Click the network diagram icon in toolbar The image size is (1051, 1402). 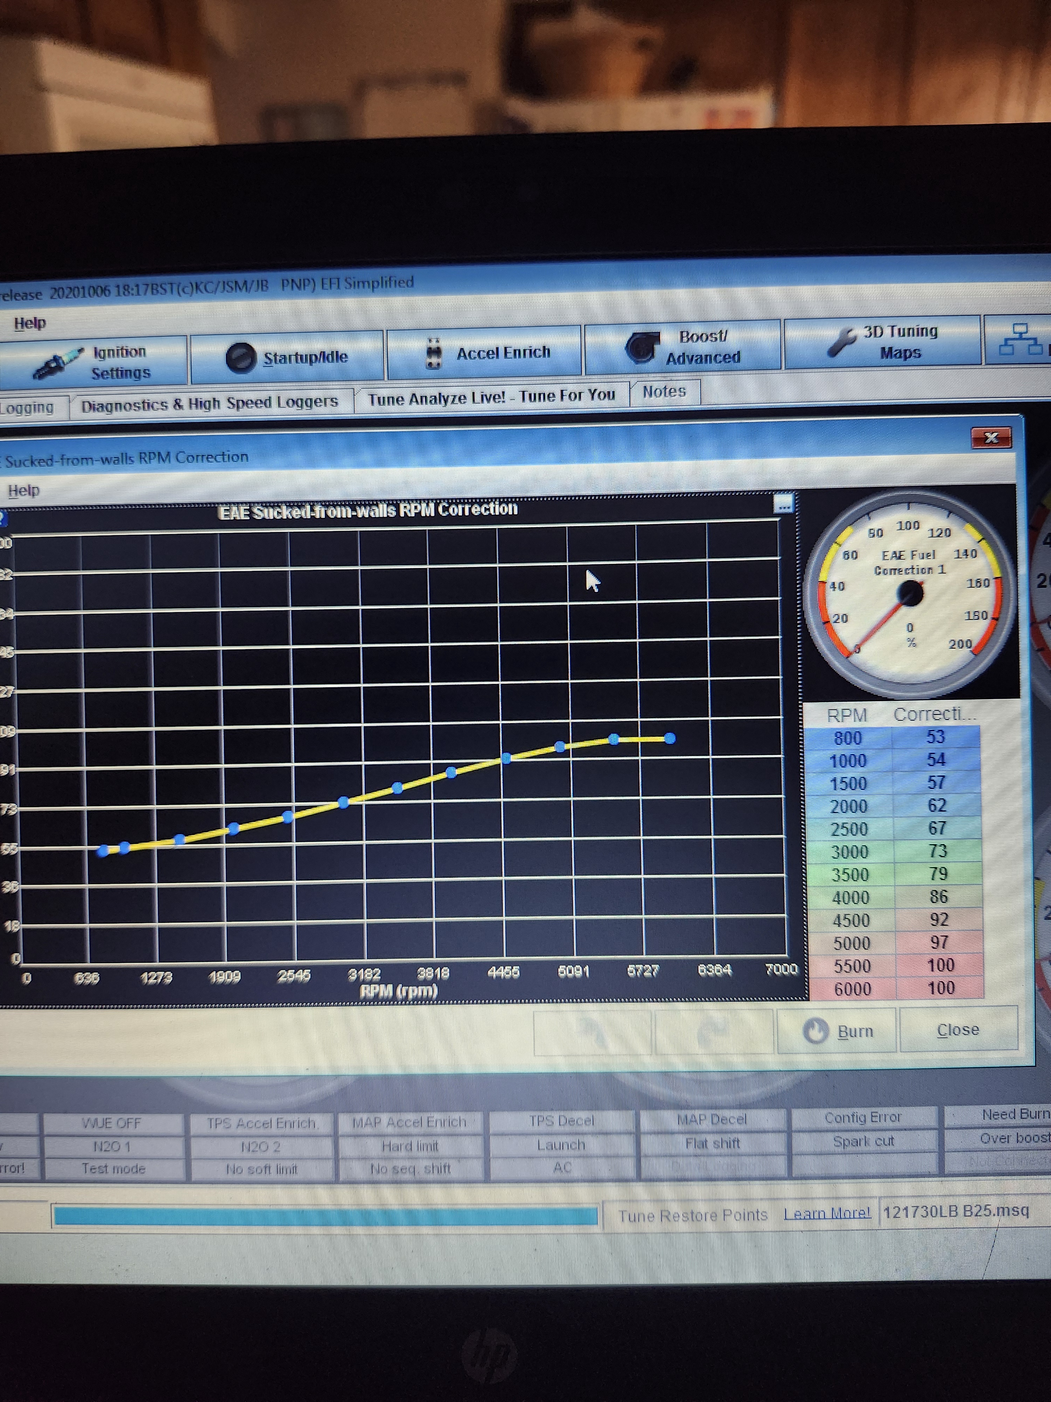1021,339
